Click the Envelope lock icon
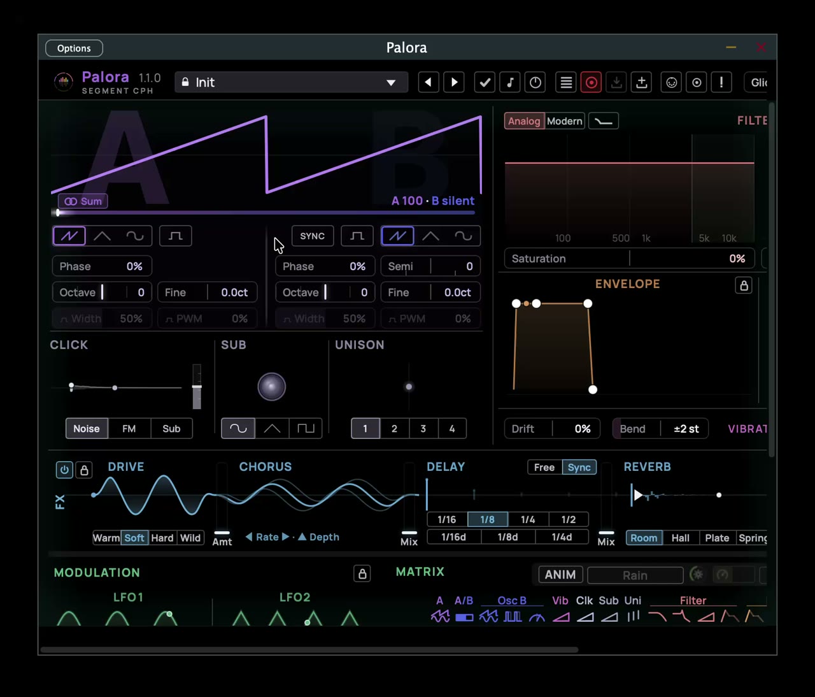815x697 pixels. click(744, 285)
